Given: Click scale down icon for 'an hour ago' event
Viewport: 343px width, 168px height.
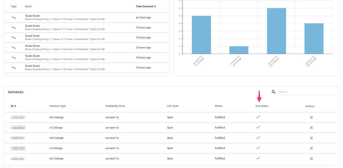Looking at the screenshot, I should coord(13,18).
